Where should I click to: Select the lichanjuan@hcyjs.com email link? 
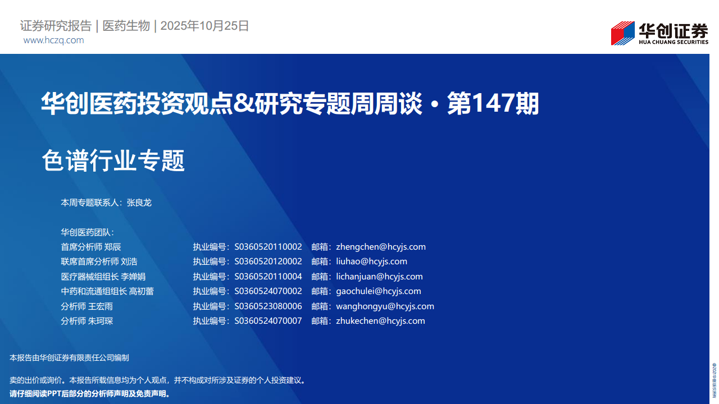pyautogui.click(x=379, y=277)
